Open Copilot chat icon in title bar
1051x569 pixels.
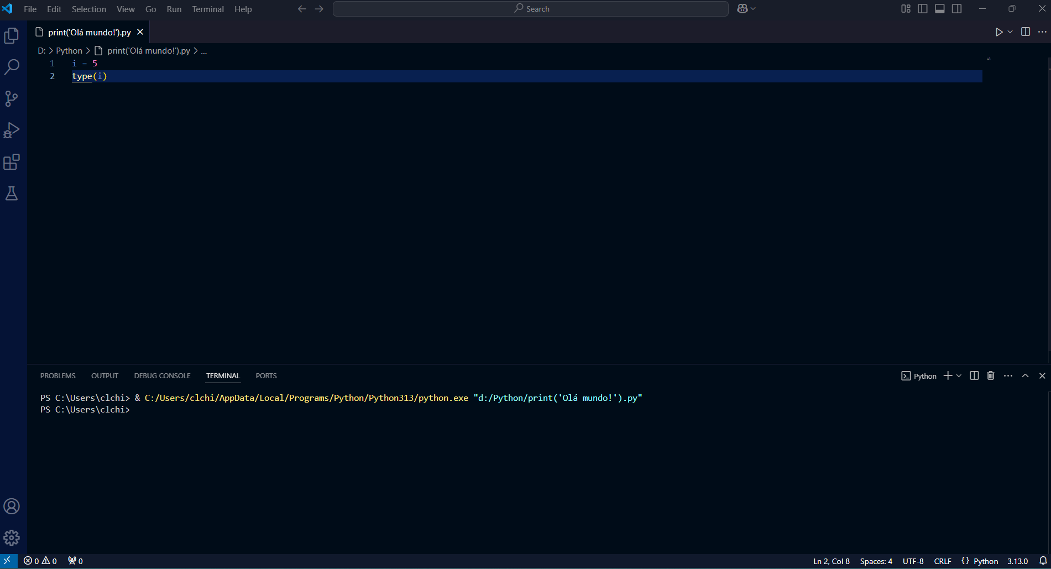point(743,9)
